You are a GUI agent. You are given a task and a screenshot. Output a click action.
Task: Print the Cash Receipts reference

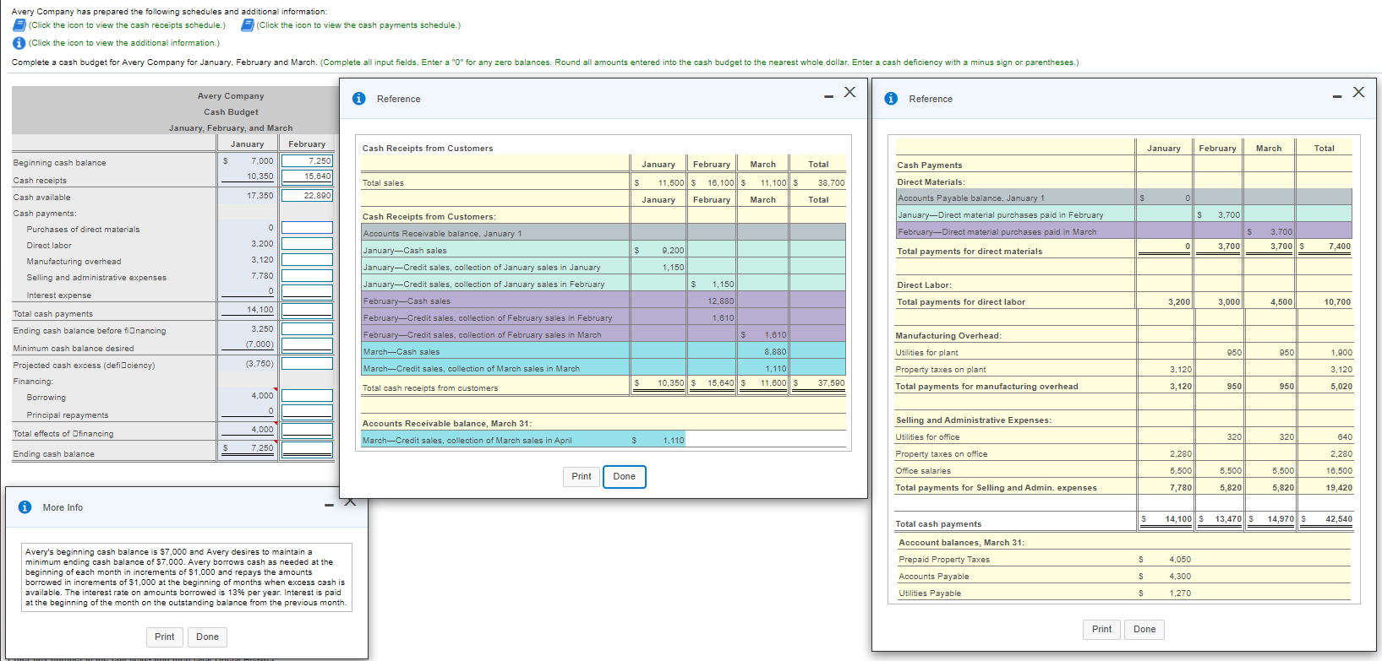click(x=582, y=476)
